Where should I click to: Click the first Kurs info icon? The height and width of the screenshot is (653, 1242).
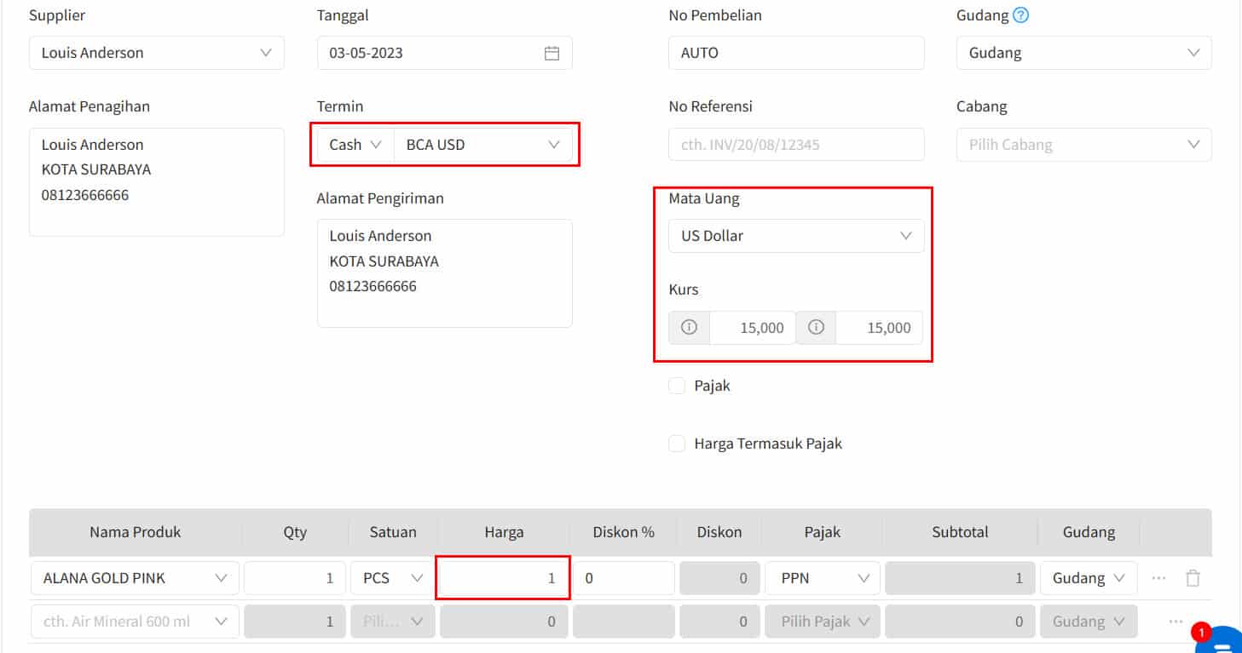pos(689,328)
